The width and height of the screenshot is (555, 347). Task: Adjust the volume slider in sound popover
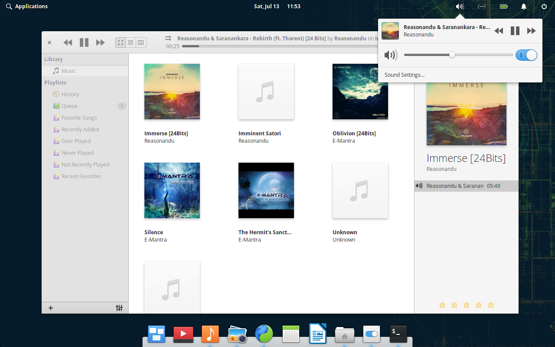[x=452, y=55]
